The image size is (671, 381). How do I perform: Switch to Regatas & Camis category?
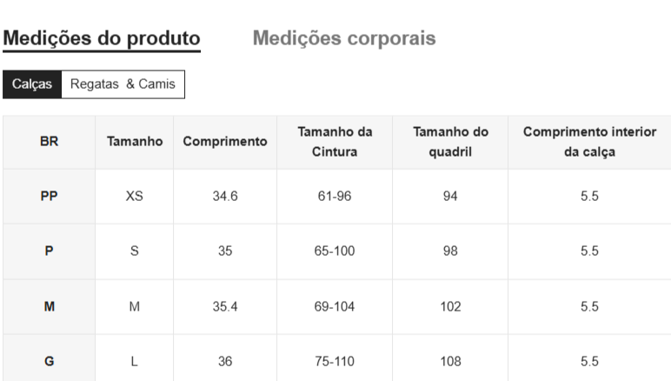click(123, 84)
